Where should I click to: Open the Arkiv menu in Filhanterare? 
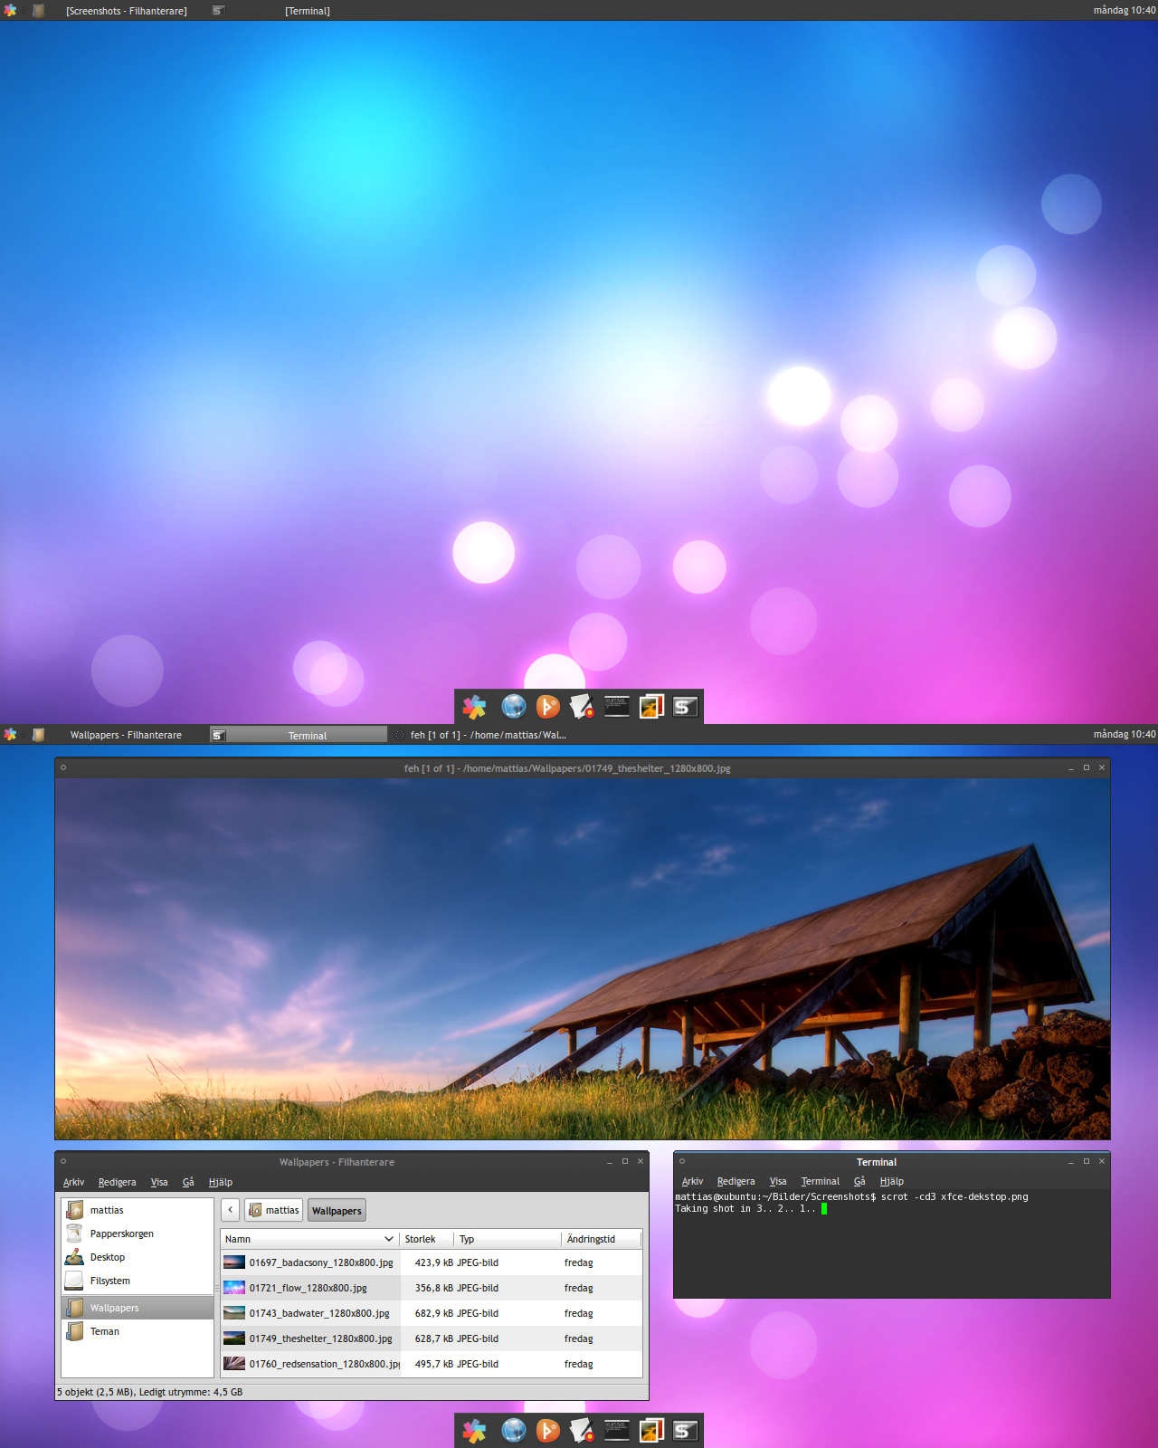point(73,1182)
